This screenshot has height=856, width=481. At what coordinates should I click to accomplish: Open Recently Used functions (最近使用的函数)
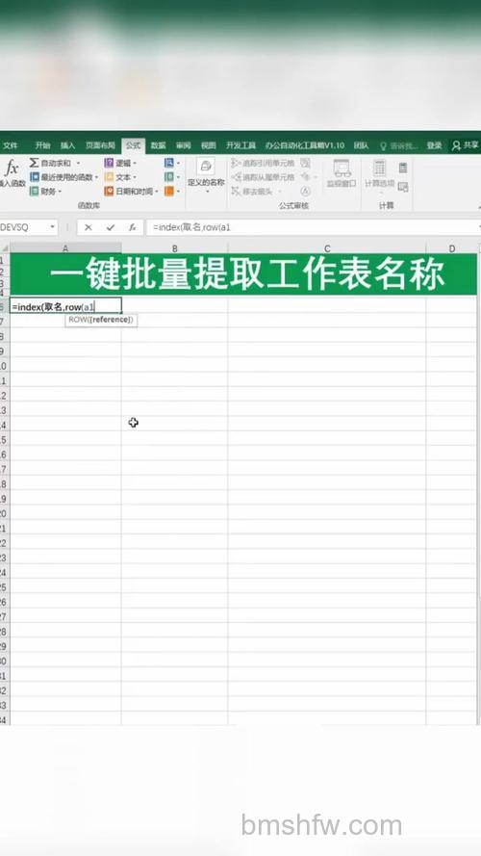pyautogui.click(x=66, y=177)
